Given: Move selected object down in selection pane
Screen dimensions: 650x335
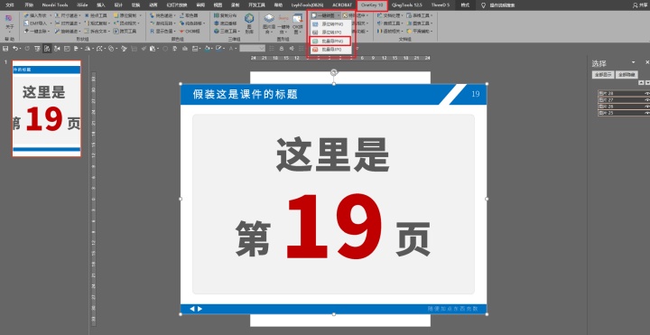Looking at the screenshot, I should click(647, 83).
